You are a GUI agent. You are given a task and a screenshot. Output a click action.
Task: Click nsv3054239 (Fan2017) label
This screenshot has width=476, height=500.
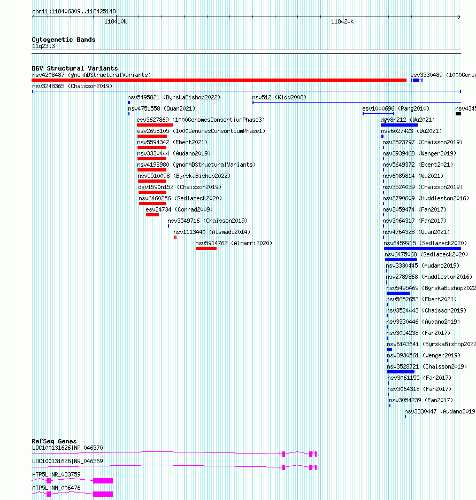click(421, 400)
